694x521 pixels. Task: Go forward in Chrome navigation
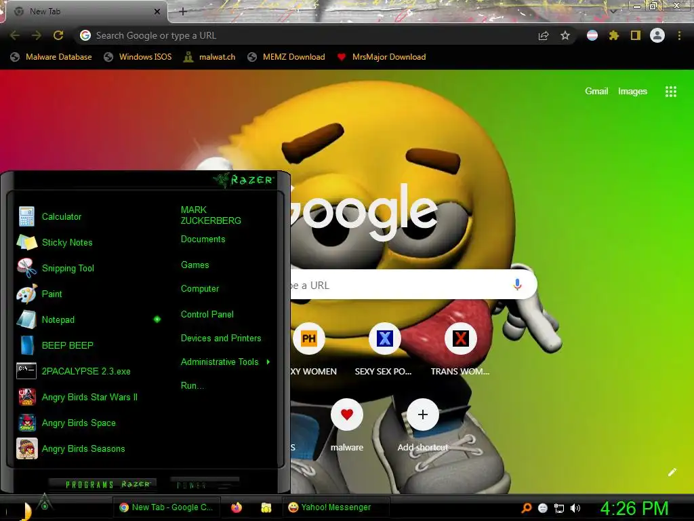[37, 35]
